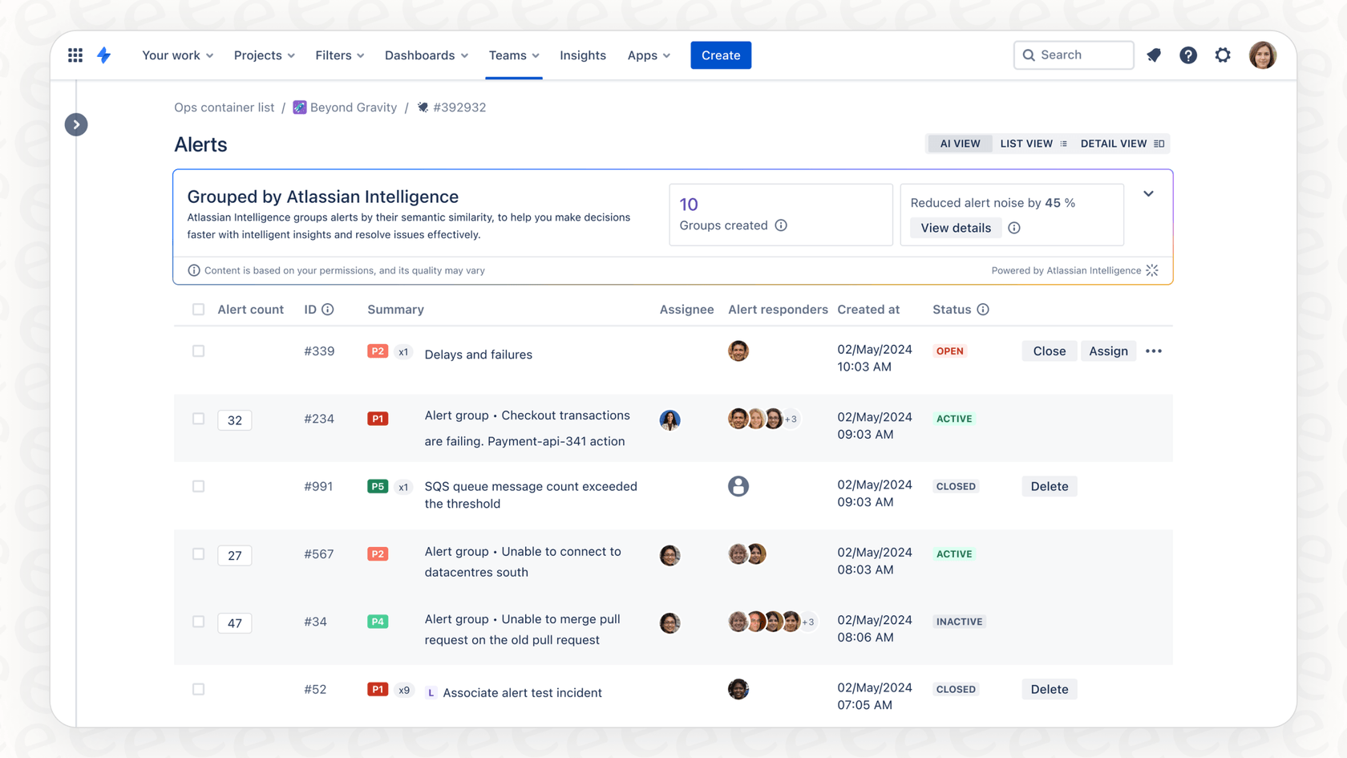Click inside the Search field

tap(1073, 55)
